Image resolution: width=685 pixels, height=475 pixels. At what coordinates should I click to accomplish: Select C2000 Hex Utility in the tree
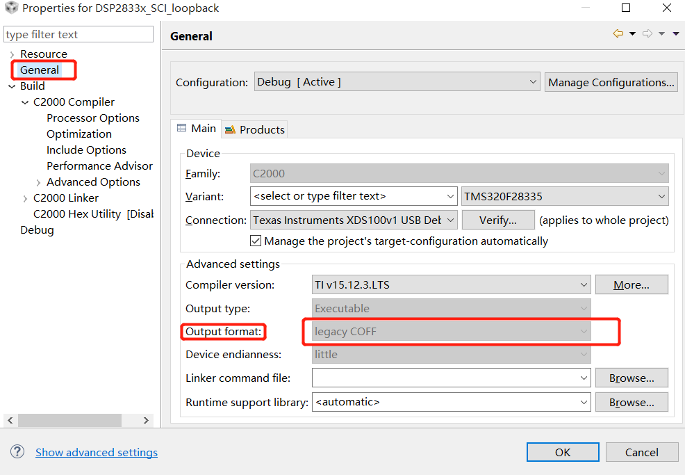94,214
